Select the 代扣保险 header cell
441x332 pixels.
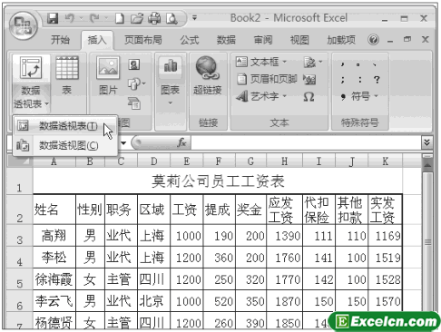point(318,210)
